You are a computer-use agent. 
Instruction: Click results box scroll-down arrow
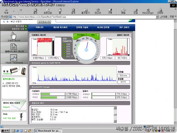click(115, 121)
